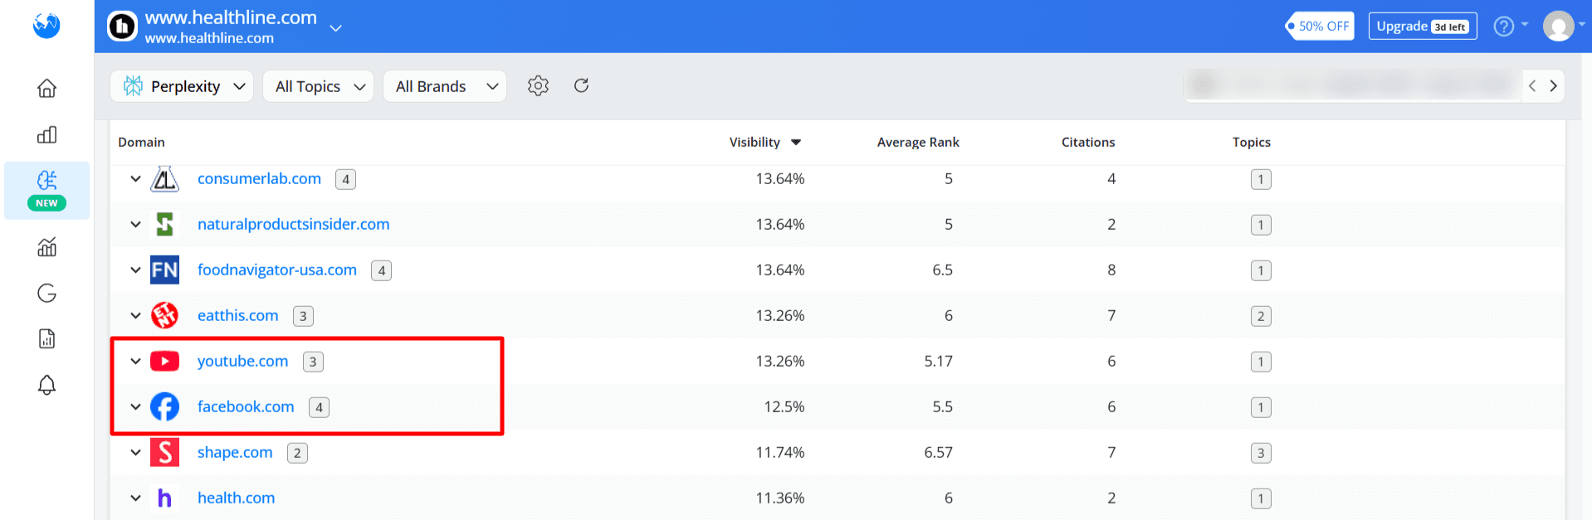Image resolution: width=1592 pixels, height=520 pixels.
Task: Click the count badge 4 beside foodnavigator-usa.com
Action: click(x=381, y=270)
